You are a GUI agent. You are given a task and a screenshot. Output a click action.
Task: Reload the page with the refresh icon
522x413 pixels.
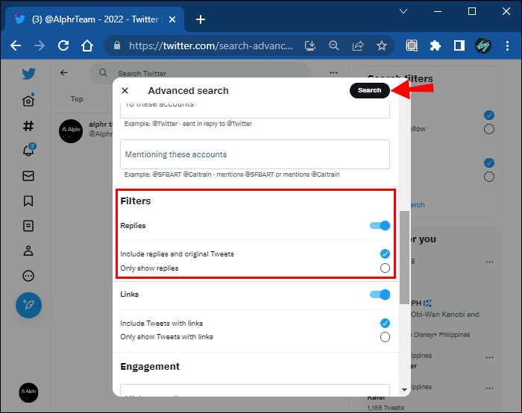pos(63,45)
